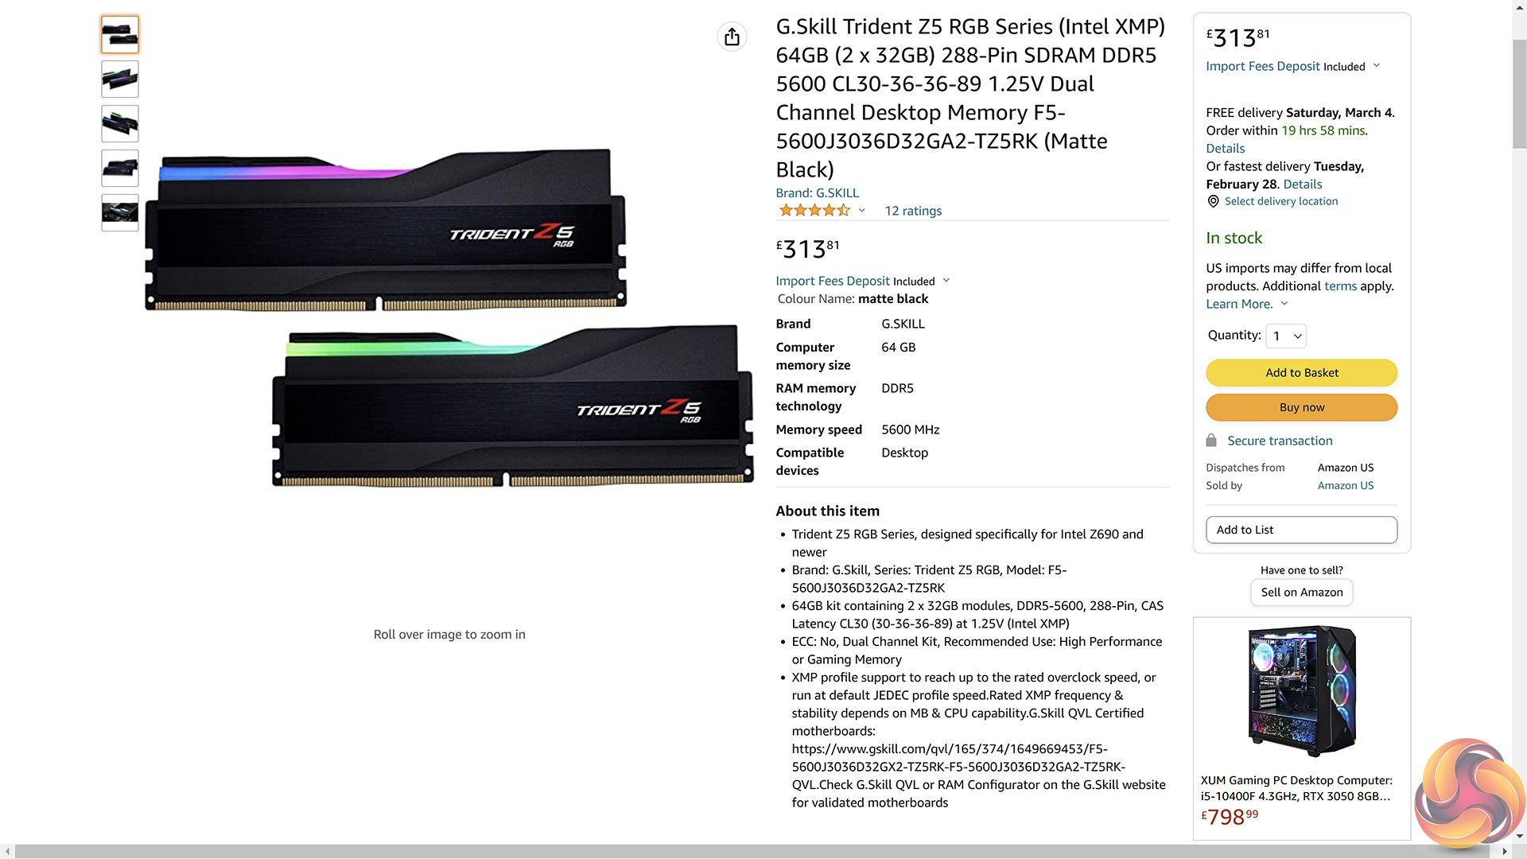Open the 12 ratings link
The image size is (1527, 859).
pyautogui.click(x=913, y=211)
